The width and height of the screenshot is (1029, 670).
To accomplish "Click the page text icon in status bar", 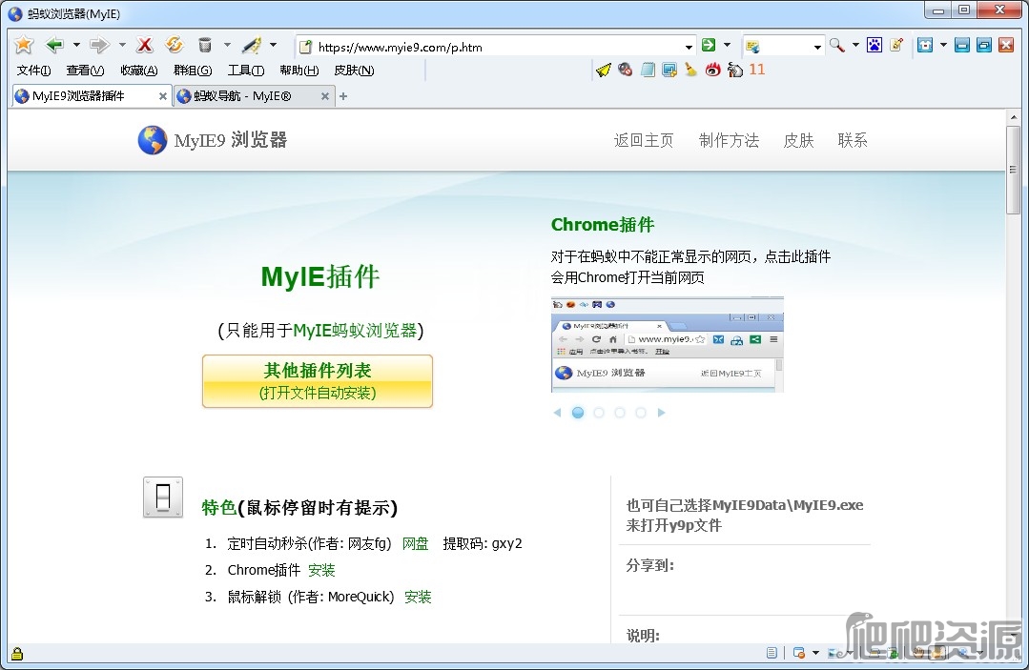I will [x=772, y=653].
